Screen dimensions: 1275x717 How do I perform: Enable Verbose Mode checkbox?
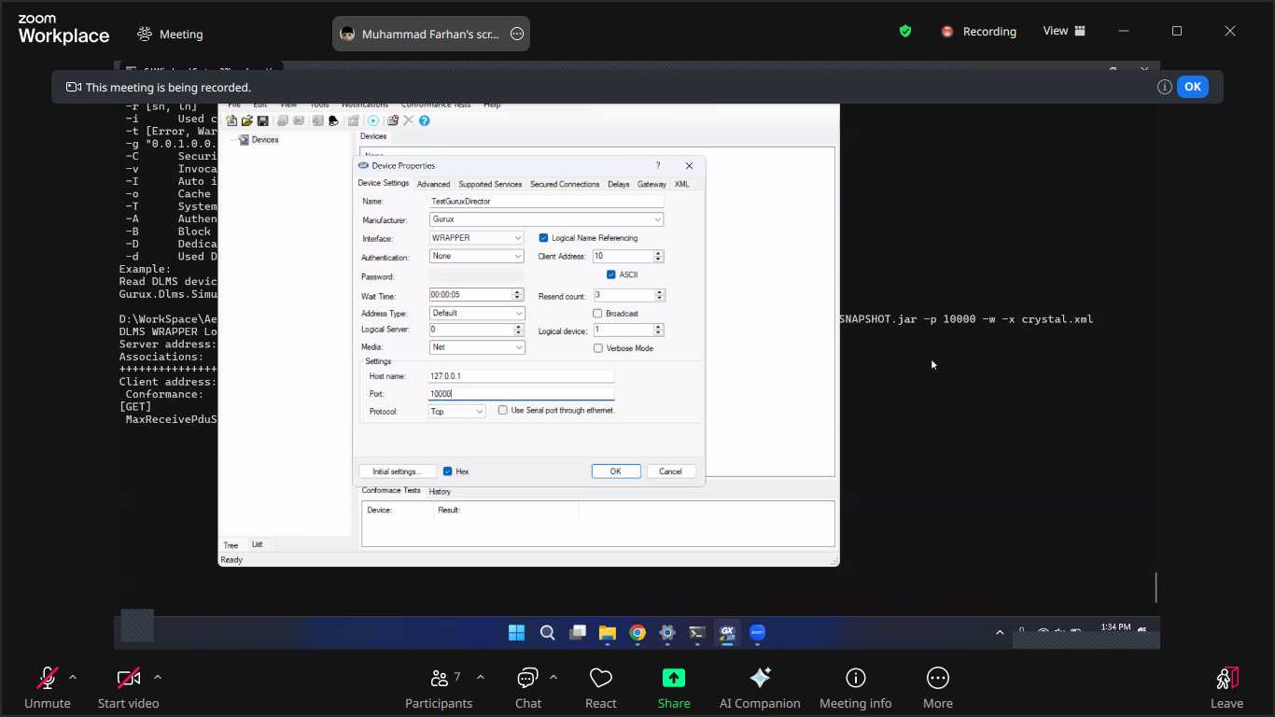tap(597, 348)
